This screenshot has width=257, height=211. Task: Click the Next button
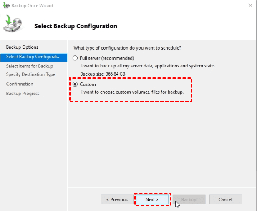pyautogui.click(x=152, y=200)
